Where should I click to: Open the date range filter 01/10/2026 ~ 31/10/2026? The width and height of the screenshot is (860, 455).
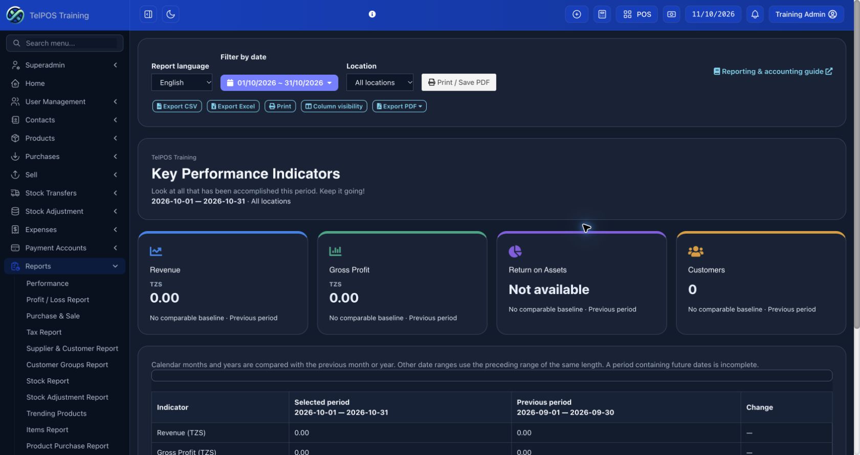click(279, 82)
